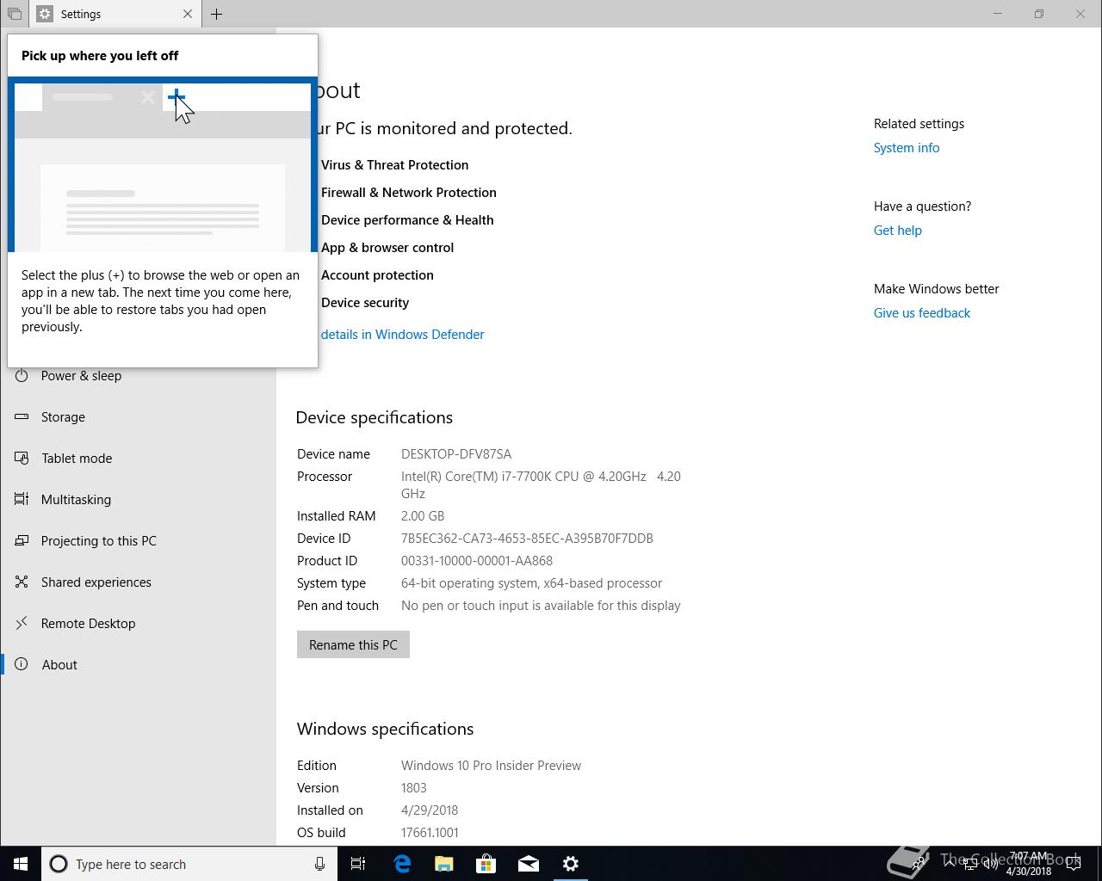Image resolution: width=1102 pixels, height=881 pixels.
Task: Open Microsoft Store from the taskbar
Action: 486,864
